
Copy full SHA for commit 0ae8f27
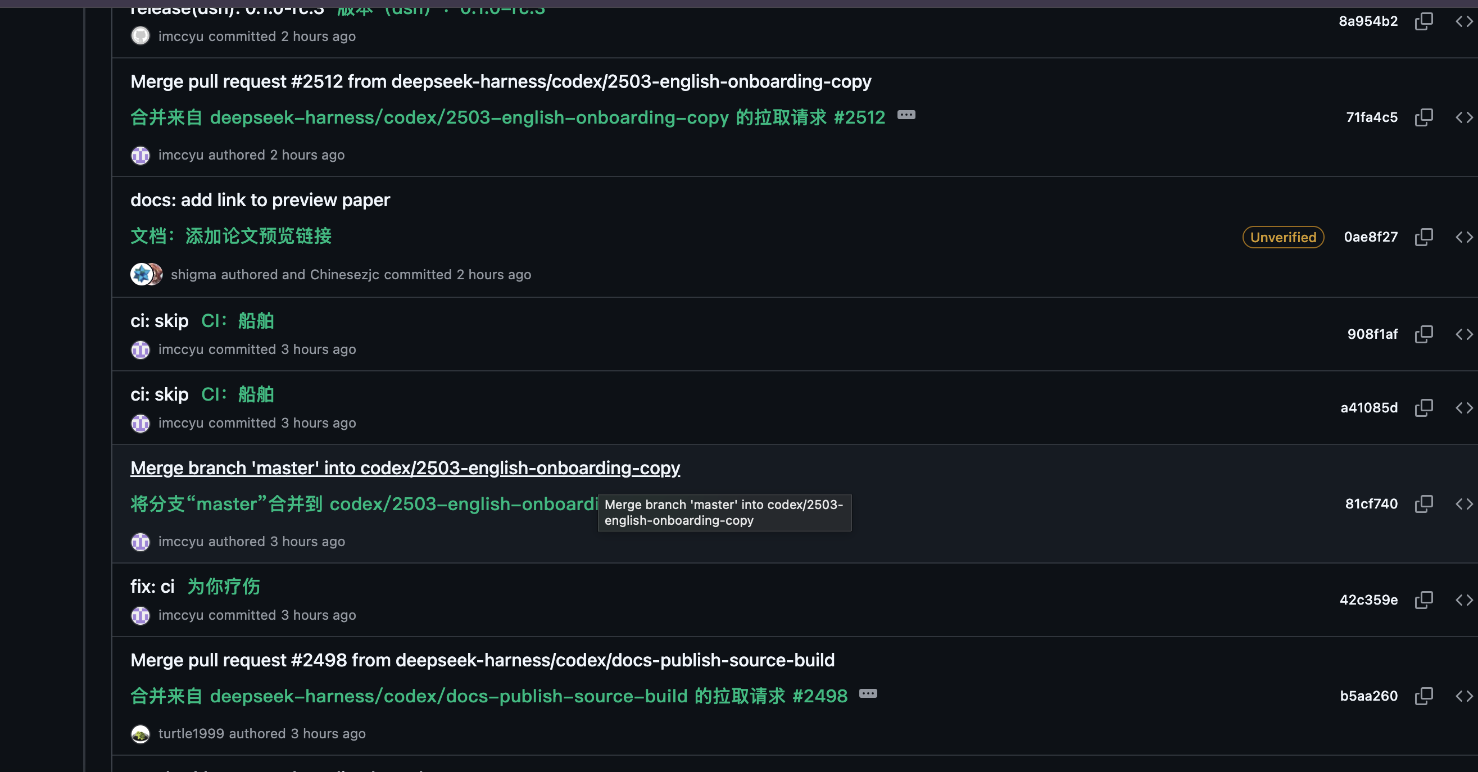point(1423,237)
